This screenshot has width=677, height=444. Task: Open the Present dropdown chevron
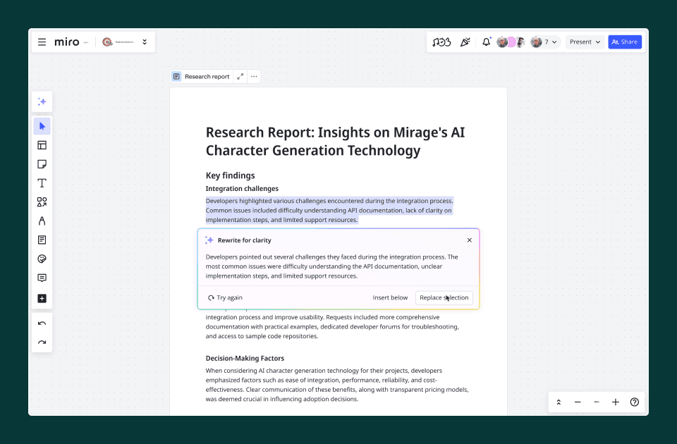coord(598,42)
